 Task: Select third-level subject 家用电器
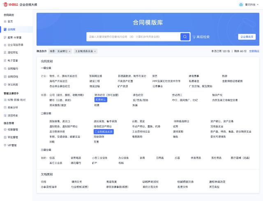(x=76, y=158)
